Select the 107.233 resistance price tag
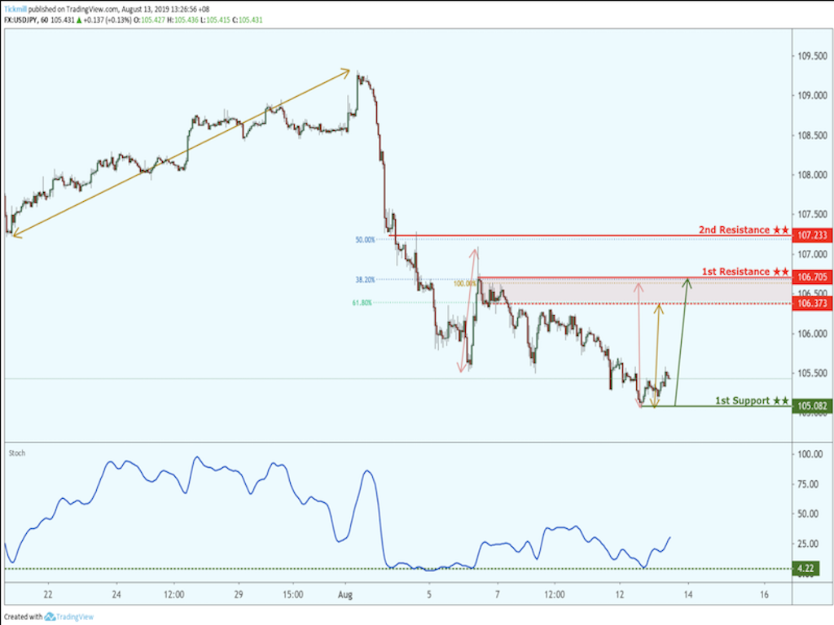This screenshot has height=625, width=834. (x=812, y=235)
